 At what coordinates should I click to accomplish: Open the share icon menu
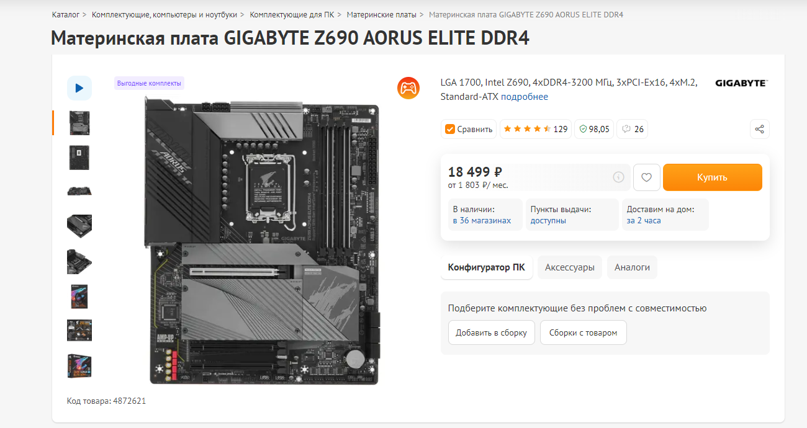pyautogui.click(x=759, y=129)
